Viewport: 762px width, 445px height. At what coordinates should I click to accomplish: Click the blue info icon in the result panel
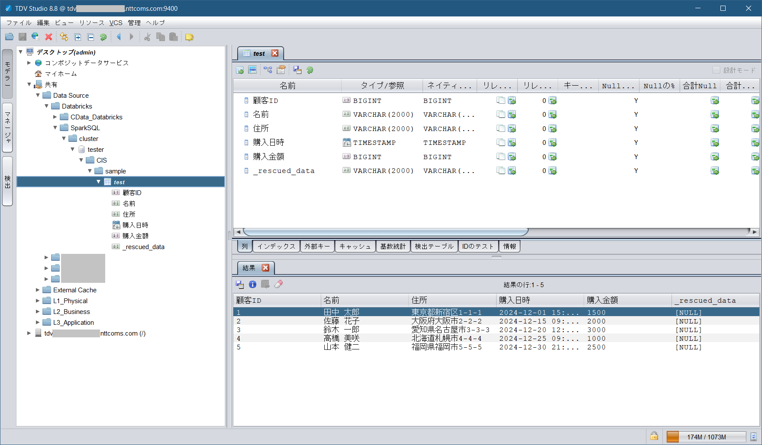tap(253, 284)
